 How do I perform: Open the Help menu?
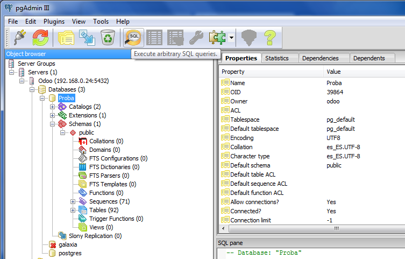(123, 22)
